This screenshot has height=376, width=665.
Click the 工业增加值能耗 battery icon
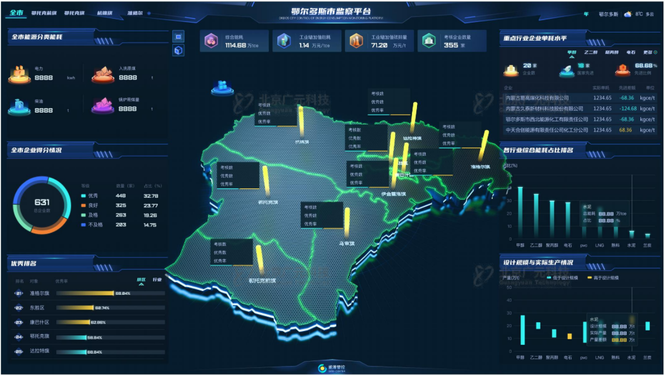(284, 41)
